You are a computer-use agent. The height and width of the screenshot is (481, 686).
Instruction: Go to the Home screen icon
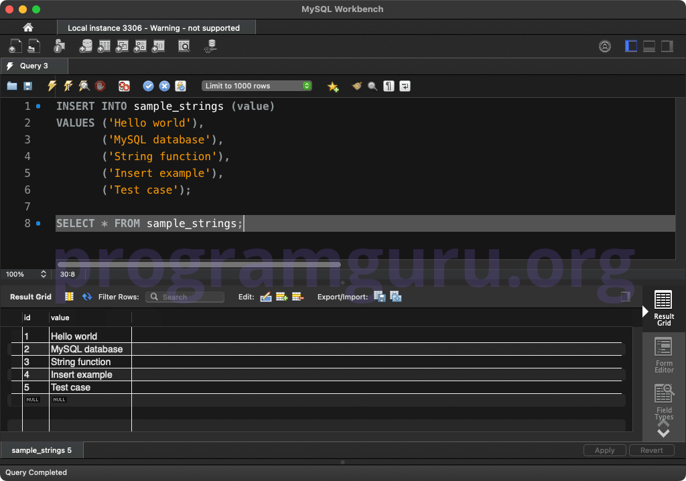point(28,27)
